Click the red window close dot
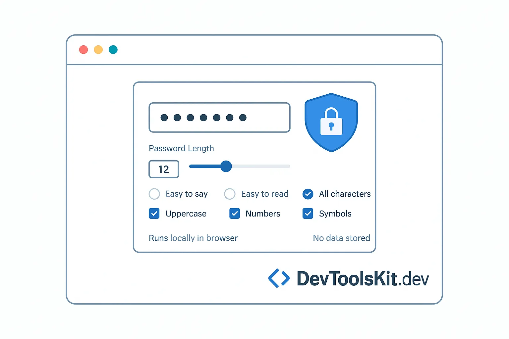Viewport: 509px width, 339px height. [84, 50]
